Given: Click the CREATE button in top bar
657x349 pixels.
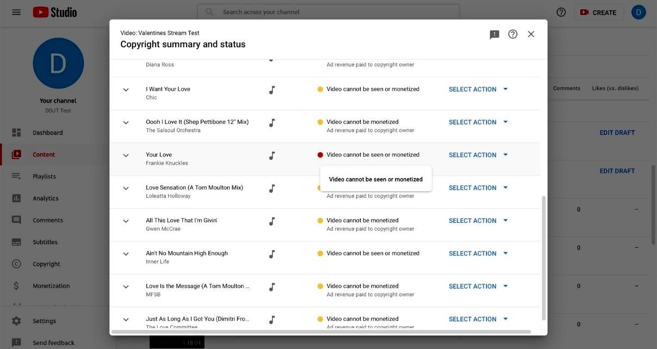Looking at the screenshot, I should click(x=598, y=13).
